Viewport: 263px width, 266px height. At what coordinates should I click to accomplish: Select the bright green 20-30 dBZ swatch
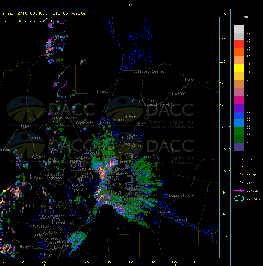239,131
